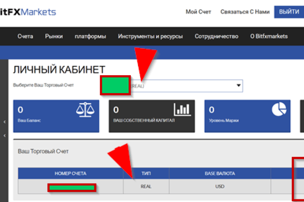Image resolution: width=304 pixels, height=202 pixels.
Task: Log out with the ВЫЙТИ button
Action: tap(289, 12)
